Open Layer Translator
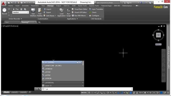The width and height of the screenshot is (171, 96). (x=96, y=9)
